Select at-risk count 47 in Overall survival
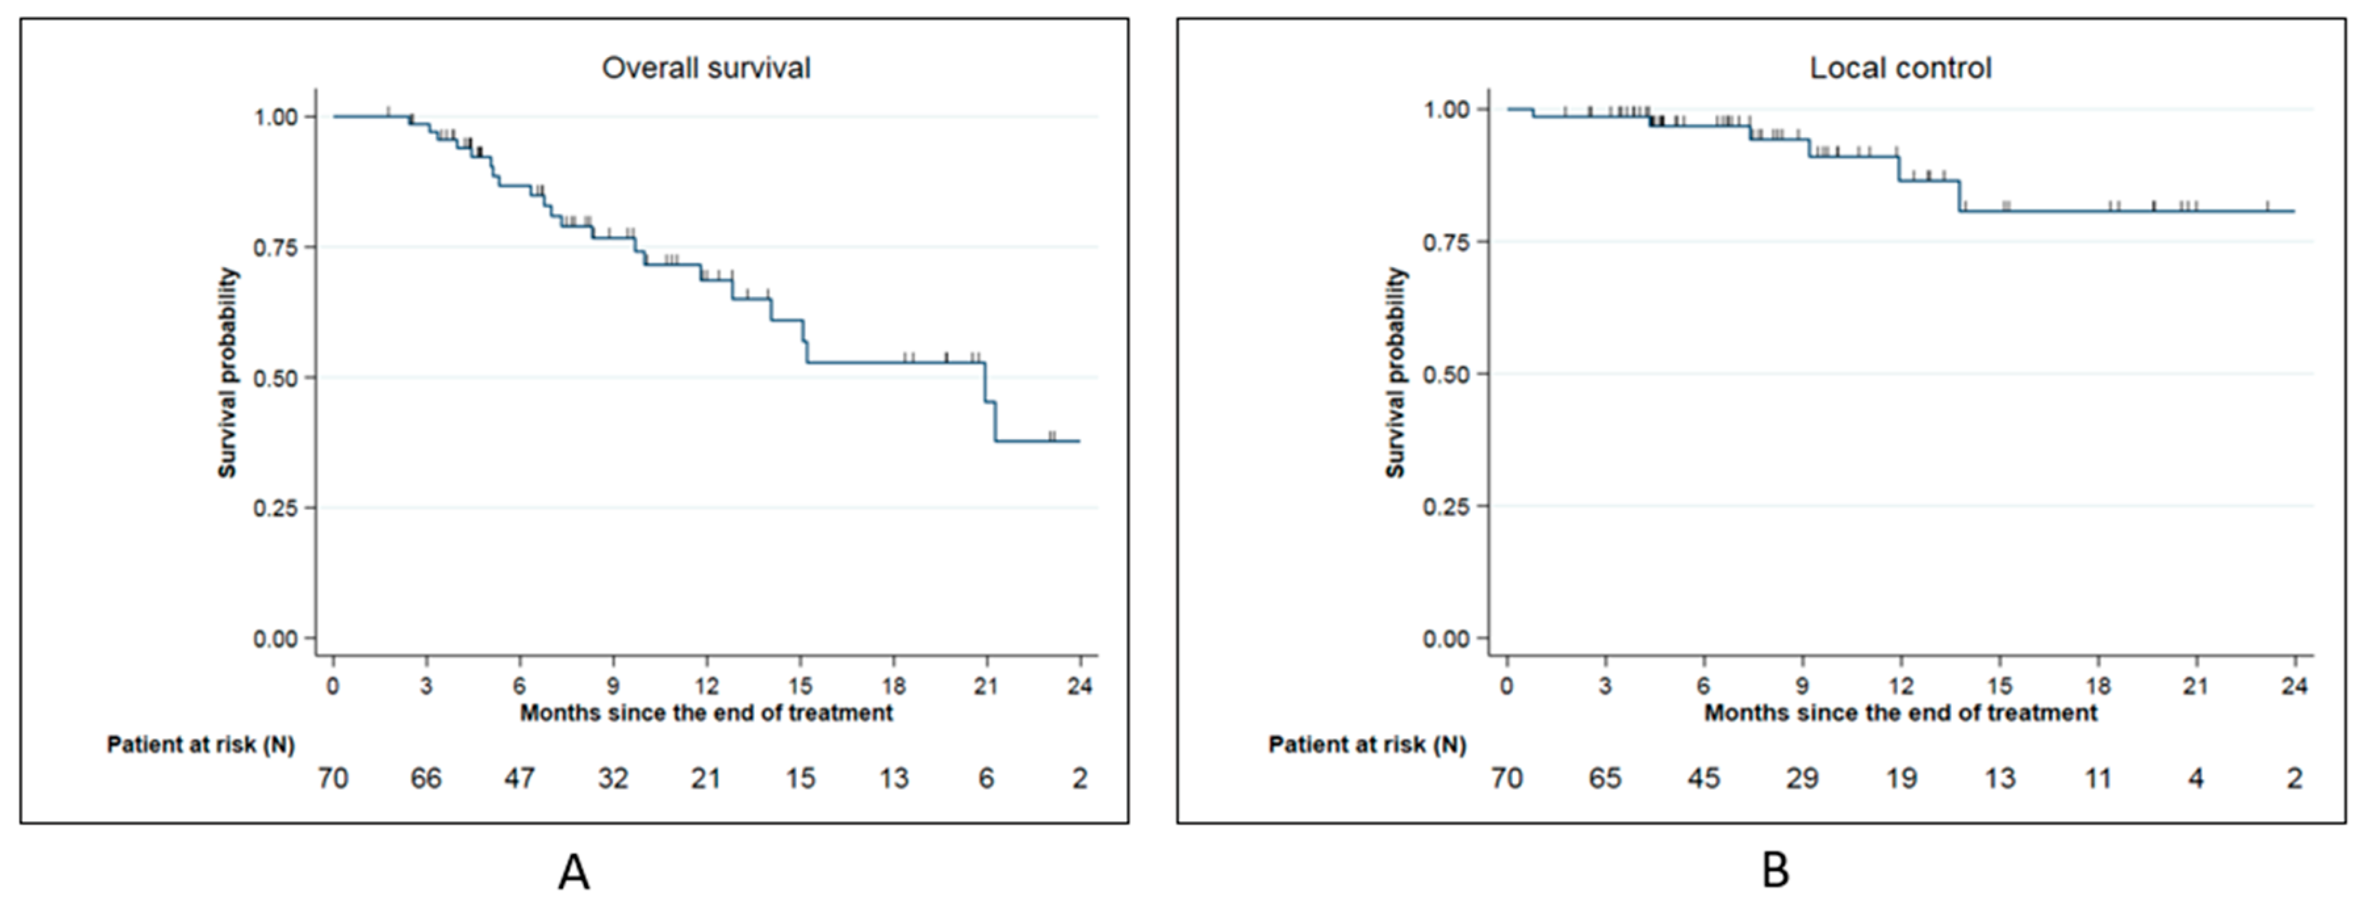 pos(520,778)
